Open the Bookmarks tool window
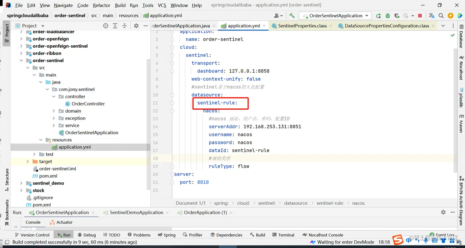Screen dimensions: 465x248 click(7, 213)
